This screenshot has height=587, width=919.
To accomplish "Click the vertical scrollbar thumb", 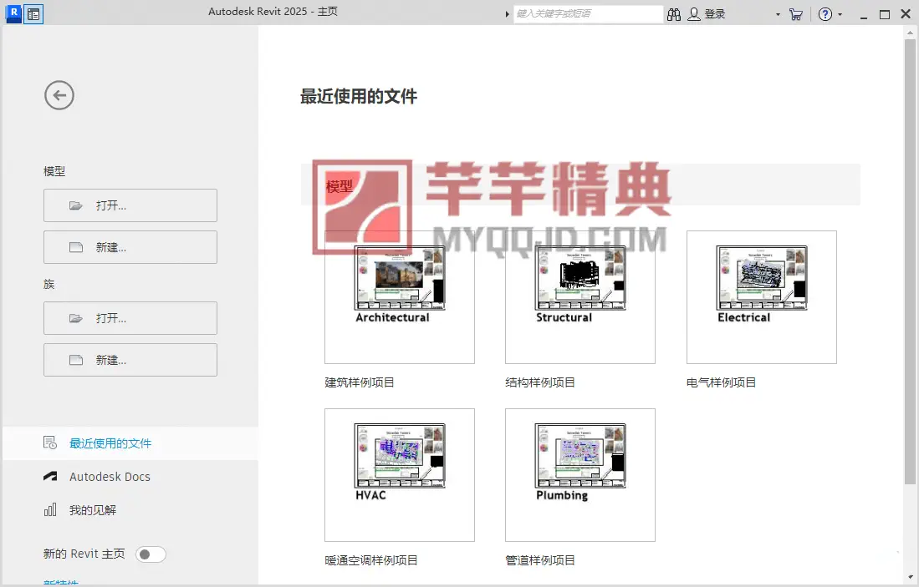I will coord(910,262).
